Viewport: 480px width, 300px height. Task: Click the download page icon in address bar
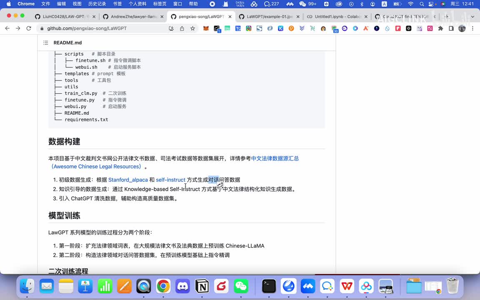click(171, 28)
